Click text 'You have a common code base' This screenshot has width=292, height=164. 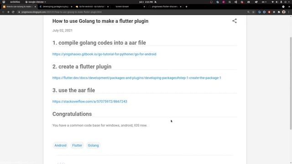99,125
